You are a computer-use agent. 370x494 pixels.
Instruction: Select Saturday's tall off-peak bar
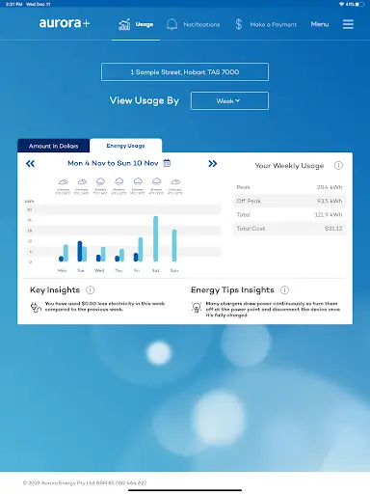[x=155, y=238]
